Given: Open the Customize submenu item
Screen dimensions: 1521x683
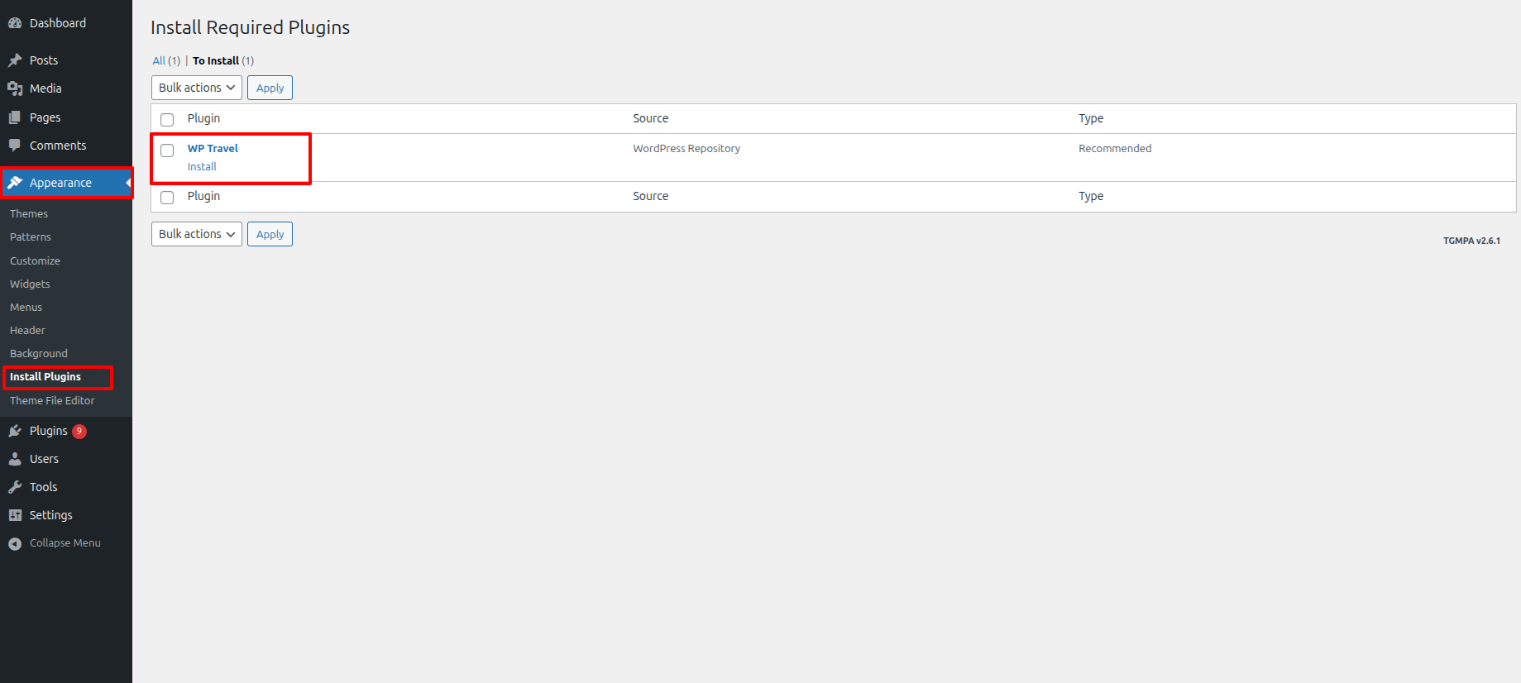Looking at the screenshot, I should pos(35,260).
